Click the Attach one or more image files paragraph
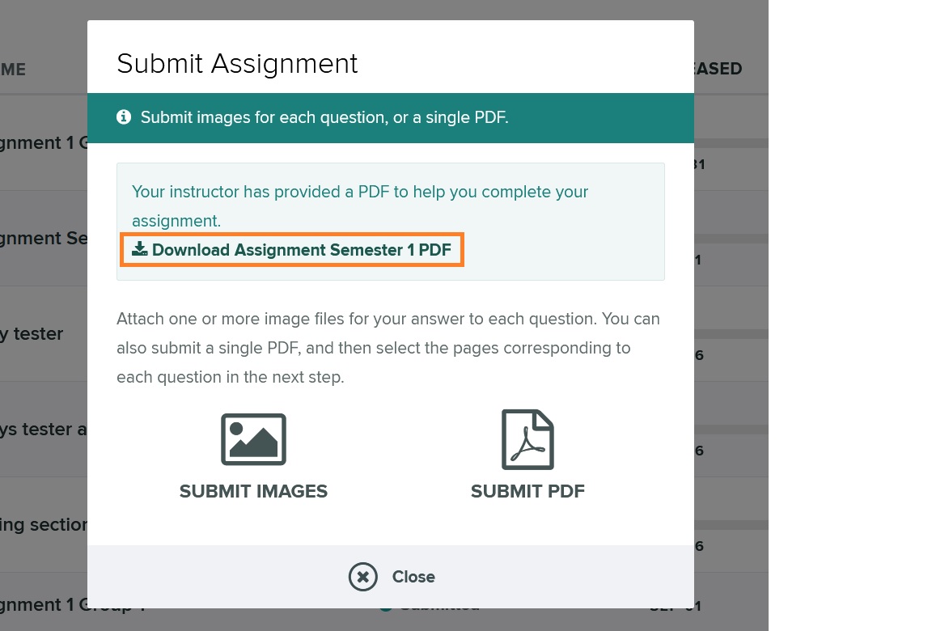This screenshot has height=631, width=932. click(388, 348)
